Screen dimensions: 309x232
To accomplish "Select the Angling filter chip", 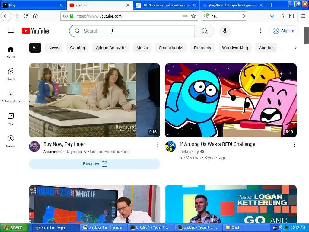I will [x=266, y=48].
